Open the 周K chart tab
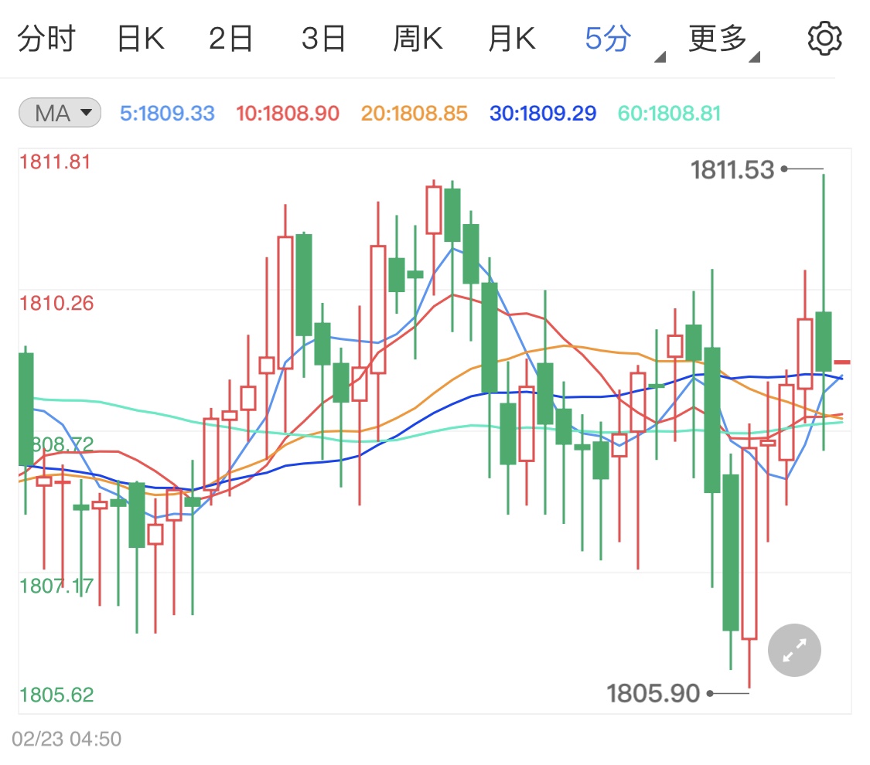Screen dimensions: 870x765 coord(418,39)
